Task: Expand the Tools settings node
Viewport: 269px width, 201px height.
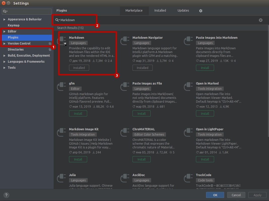Action: [4, 68]
